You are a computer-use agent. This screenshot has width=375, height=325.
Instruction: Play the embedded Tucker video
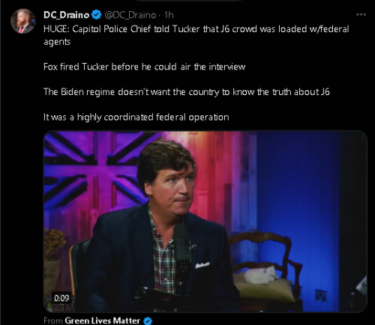click(205, 222)
